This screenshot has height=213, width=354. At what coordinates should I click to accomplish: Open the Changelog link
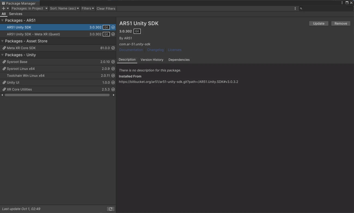pos(155,50)
